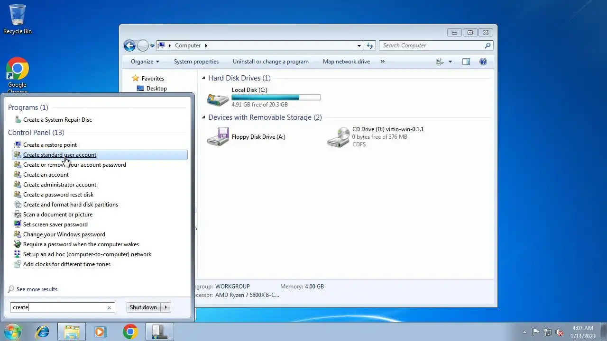
Task: Expand the address bar history dropdown
Action: [x=359, y=46]
